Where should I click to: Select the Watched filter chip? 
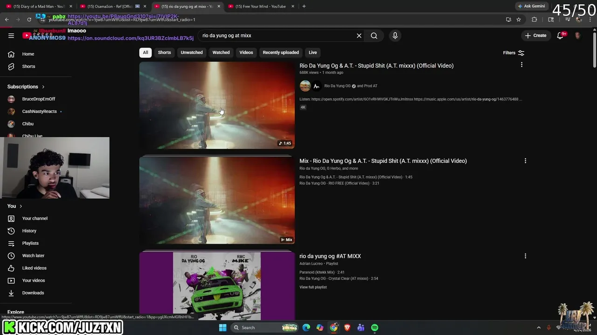click(221, 53)
